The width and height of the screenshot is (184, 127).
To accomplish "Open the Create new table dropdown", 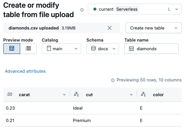I will [x=154, y=28].
